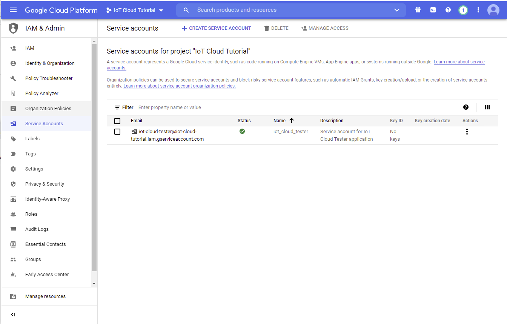Screen dimensions: 507x324
Task: Click the Organization Policies icon
Action: tap(13, 109)
